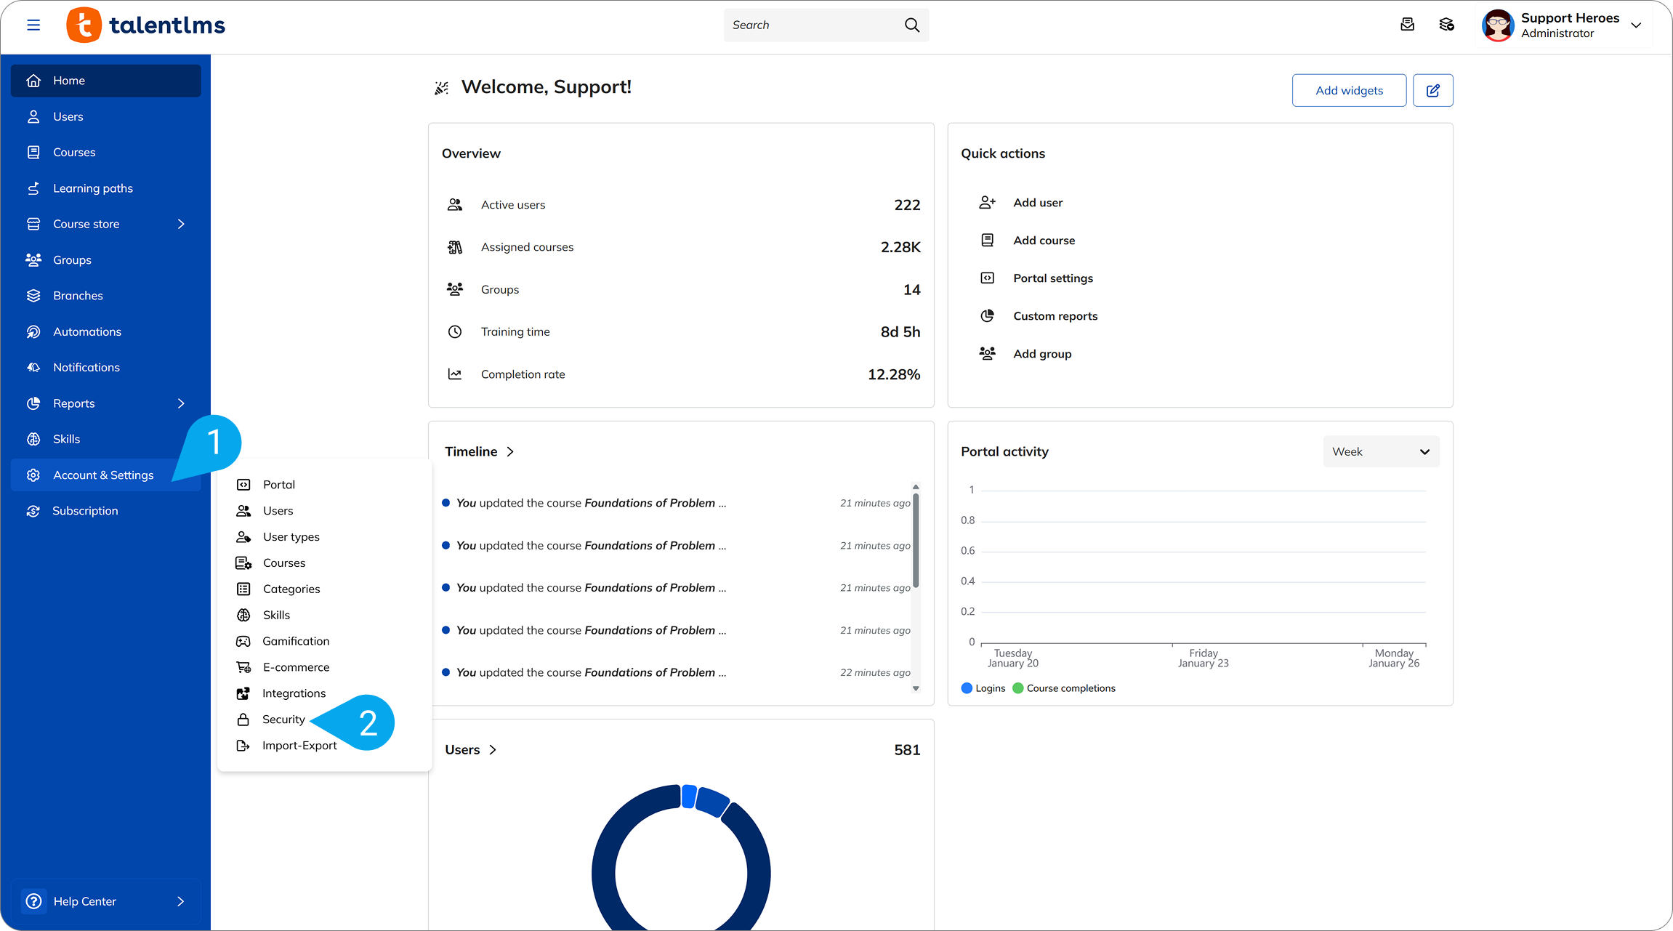Click the hamburger menu icon
Image resolution: width=1673 pixels, height=931 pixels.
[33, 25]
